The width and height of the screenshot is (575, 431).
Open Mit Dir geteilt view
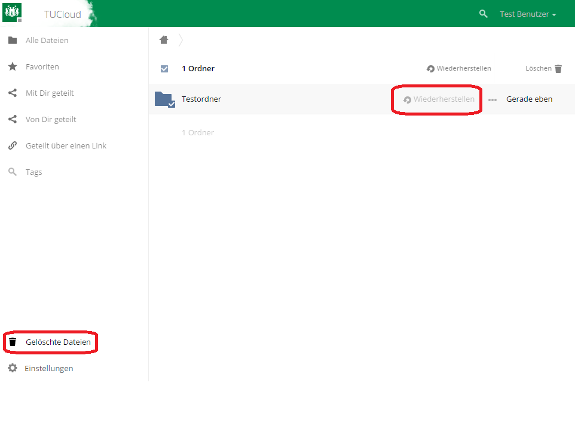pos(50,93)
